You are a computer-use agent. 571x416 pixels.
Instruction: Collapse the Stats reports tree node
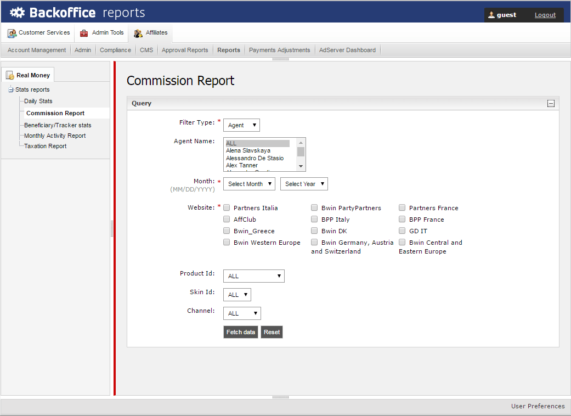point(11,90)
